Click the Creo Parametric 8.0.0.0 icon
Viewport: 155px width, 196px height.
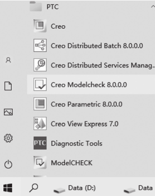pos(40,104)
